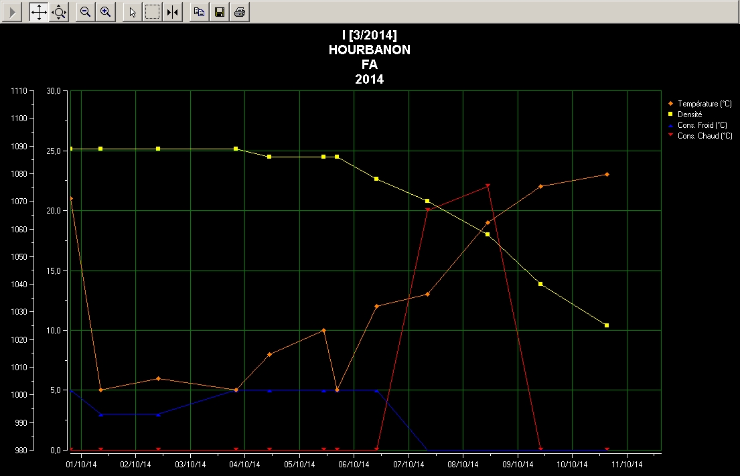
Task: Print the chart using the printer icon
Action: coord(240,12)
